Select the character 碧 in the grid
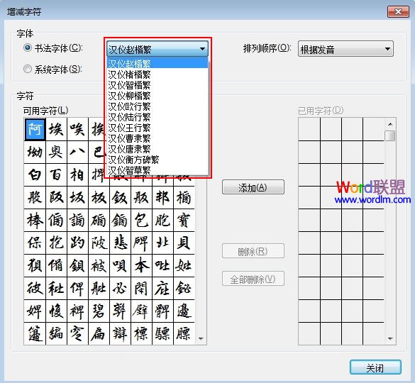This screenshot has height=383, width=415. (x=99, y=311)
